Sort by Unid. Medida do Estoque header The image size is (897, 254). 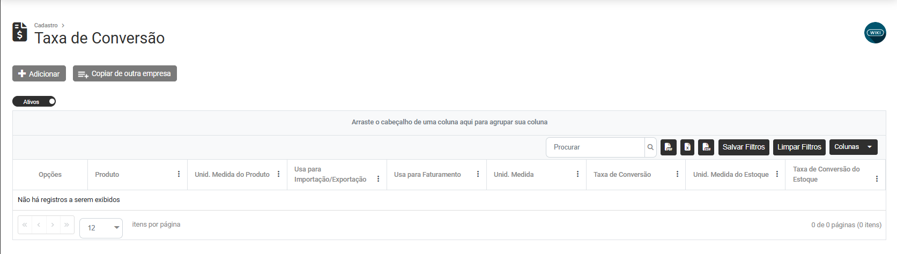coord(731,175)
